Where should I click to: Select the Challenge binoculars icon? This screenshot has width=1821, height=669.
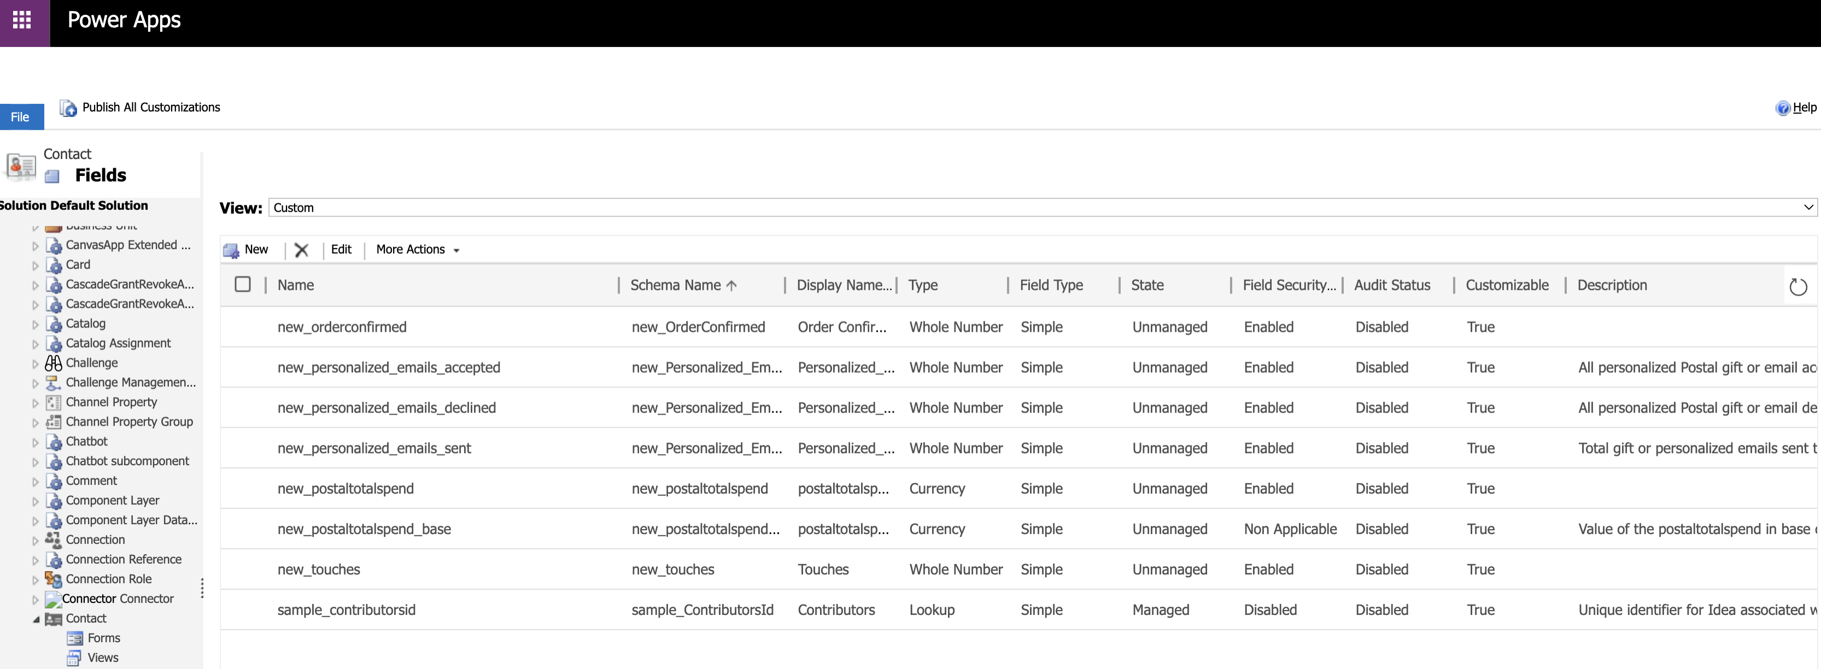(x=54, y=363)
